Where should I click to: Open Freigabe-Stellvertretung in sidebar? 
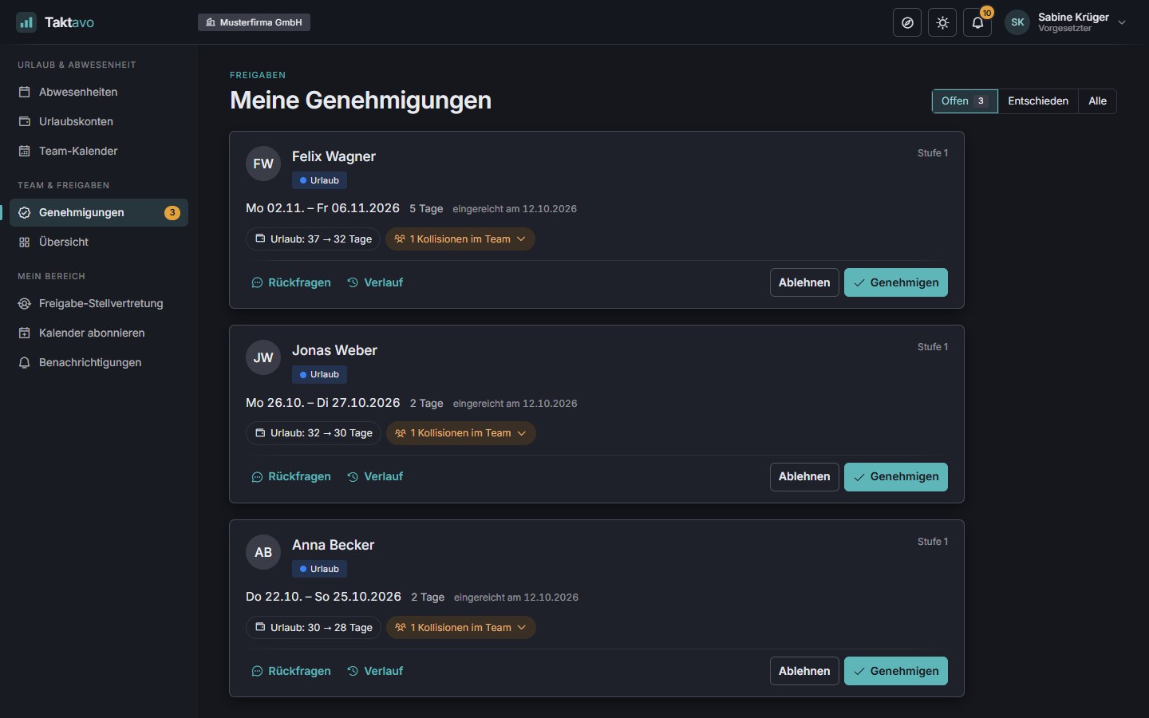[99, 303]
